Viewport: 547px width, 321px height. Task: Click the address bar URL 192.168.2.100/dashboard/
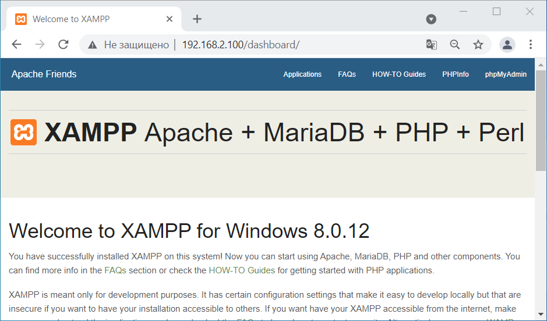[241, 45]
